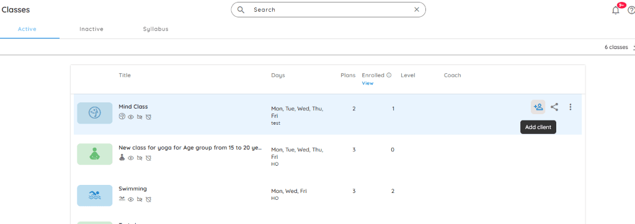Share the Mind Class
The height and width of the screenshot is (224, 635).
[x=554, y=107]
